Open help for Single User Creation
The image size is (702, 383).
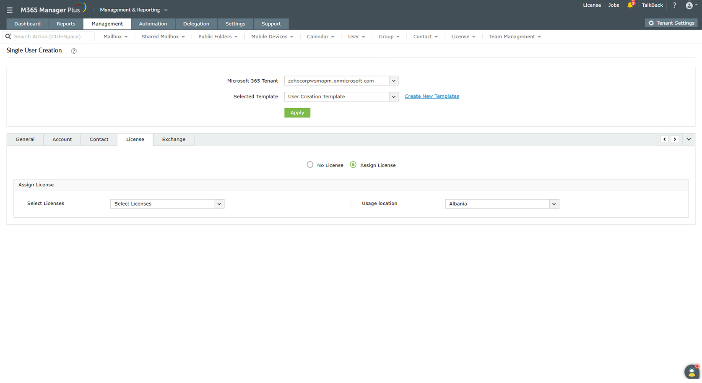[x=74, y=51]
